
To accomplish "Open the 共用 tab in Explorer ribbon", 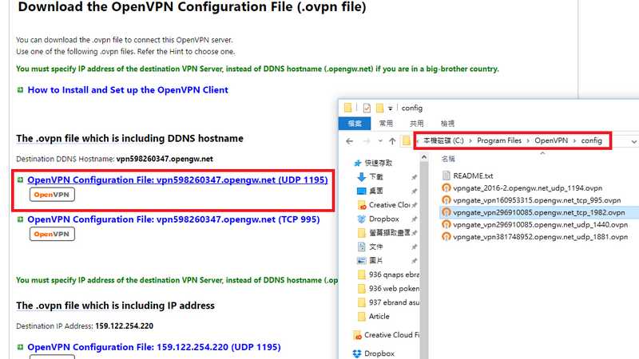I will tap(416, 124).
